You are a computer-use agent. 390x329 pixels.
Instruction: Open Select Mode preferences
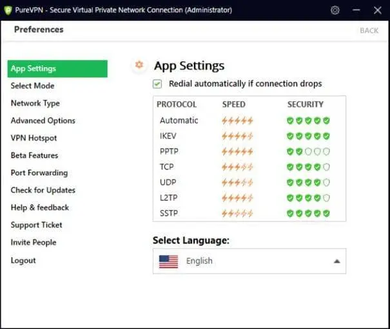(32, 86)
